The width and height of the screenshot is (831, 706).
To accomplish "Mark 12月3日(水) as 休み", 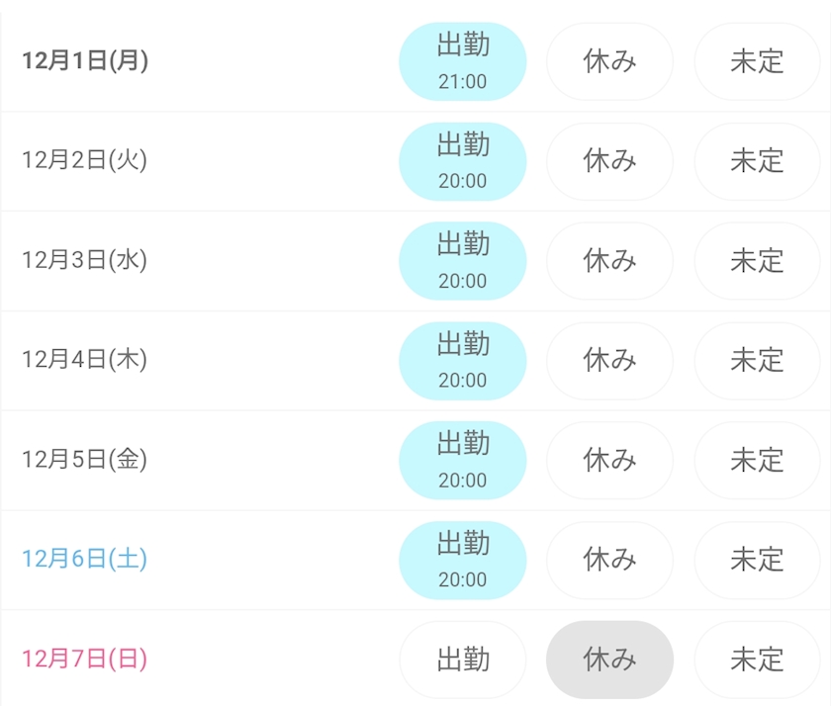I will coord(609,261).
